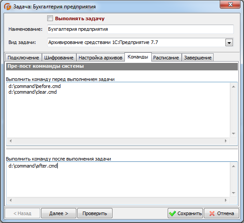Click the 'Вид задачи' combo box text
Viewport: 244px width, 223px height.
(x=103, y=42)
